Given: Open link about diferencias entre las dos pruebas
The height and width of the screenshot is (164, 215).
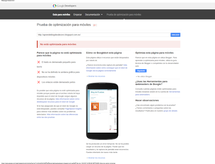Looking at the screenshot, I should pos(57,116).
